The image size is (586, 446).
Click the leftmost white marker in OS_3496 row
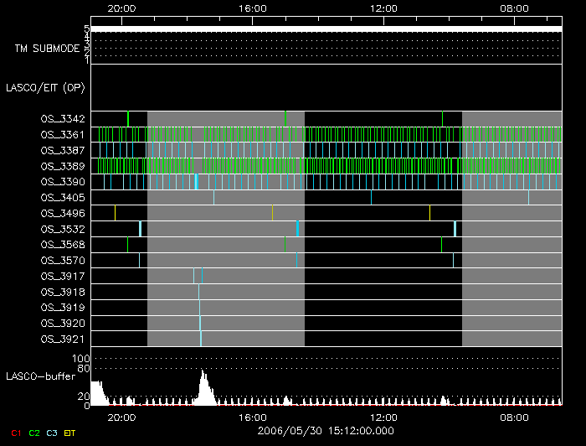pos(116,213)
